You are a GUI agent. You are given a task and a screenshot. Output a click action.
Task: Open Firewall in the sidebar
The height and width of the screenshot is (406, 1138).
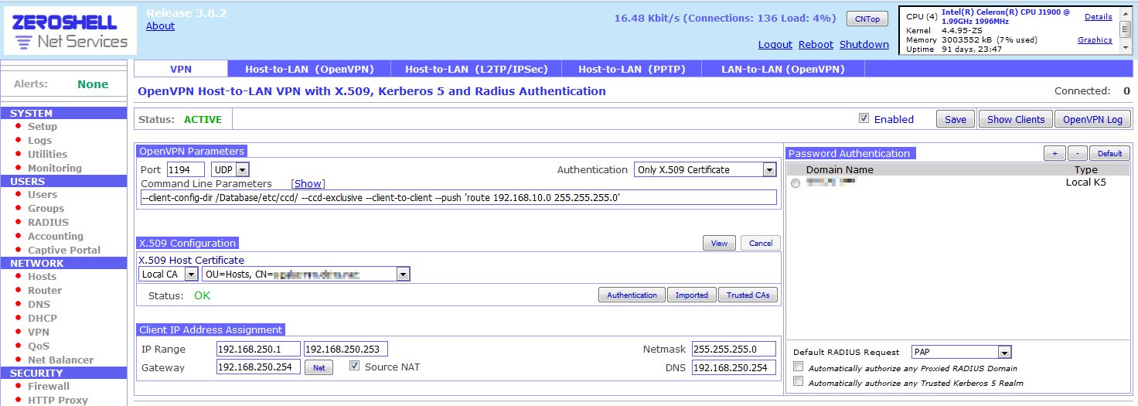49,386
